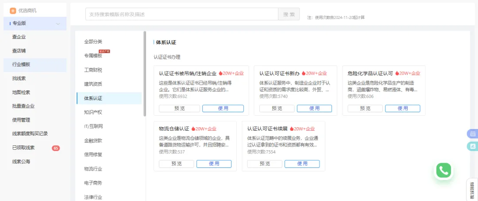478x201 pixels.
Task: Click the red 65 badge on 已领取线索
Action: [x=56, y=148]
